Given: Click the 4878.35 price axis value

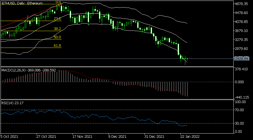Looking at the screenshot, I should tap(241, 4).
